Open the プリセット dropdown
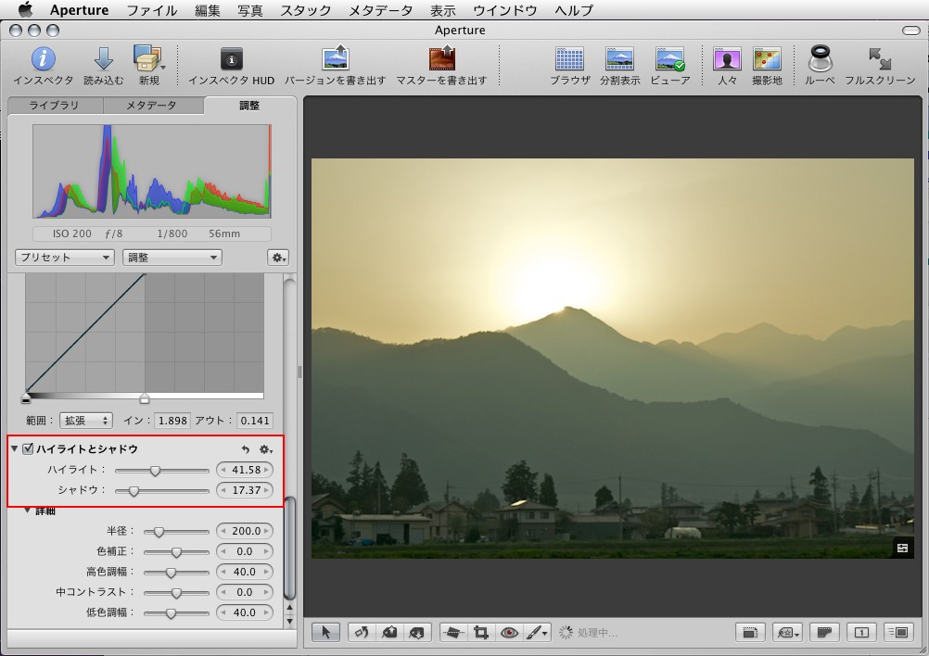The width and height of the screenshot is (929, 656). coord(64,258)
